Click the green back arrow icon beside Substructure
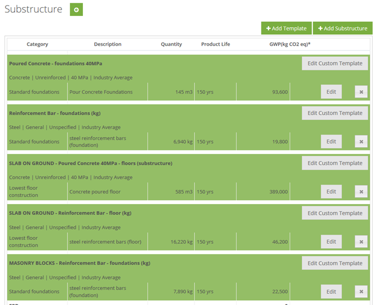Image resolution: width=373 pixels, height=305 pixels. (x=76, y=10)
